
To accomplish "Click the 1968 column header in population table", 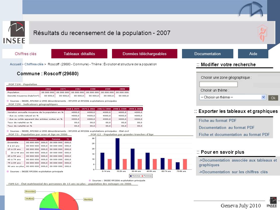I will coord(48,89).
